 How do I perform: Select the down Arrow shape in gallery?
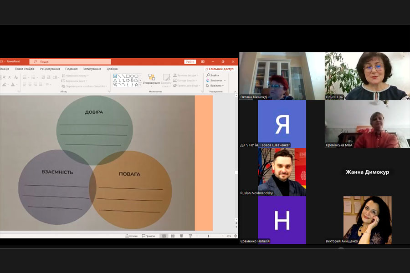click(132, 80)
